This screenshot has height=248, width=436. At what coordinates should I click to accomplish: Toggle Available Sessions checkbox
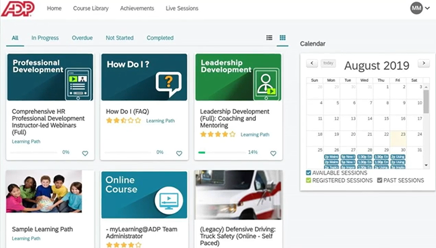coord(309,173)
